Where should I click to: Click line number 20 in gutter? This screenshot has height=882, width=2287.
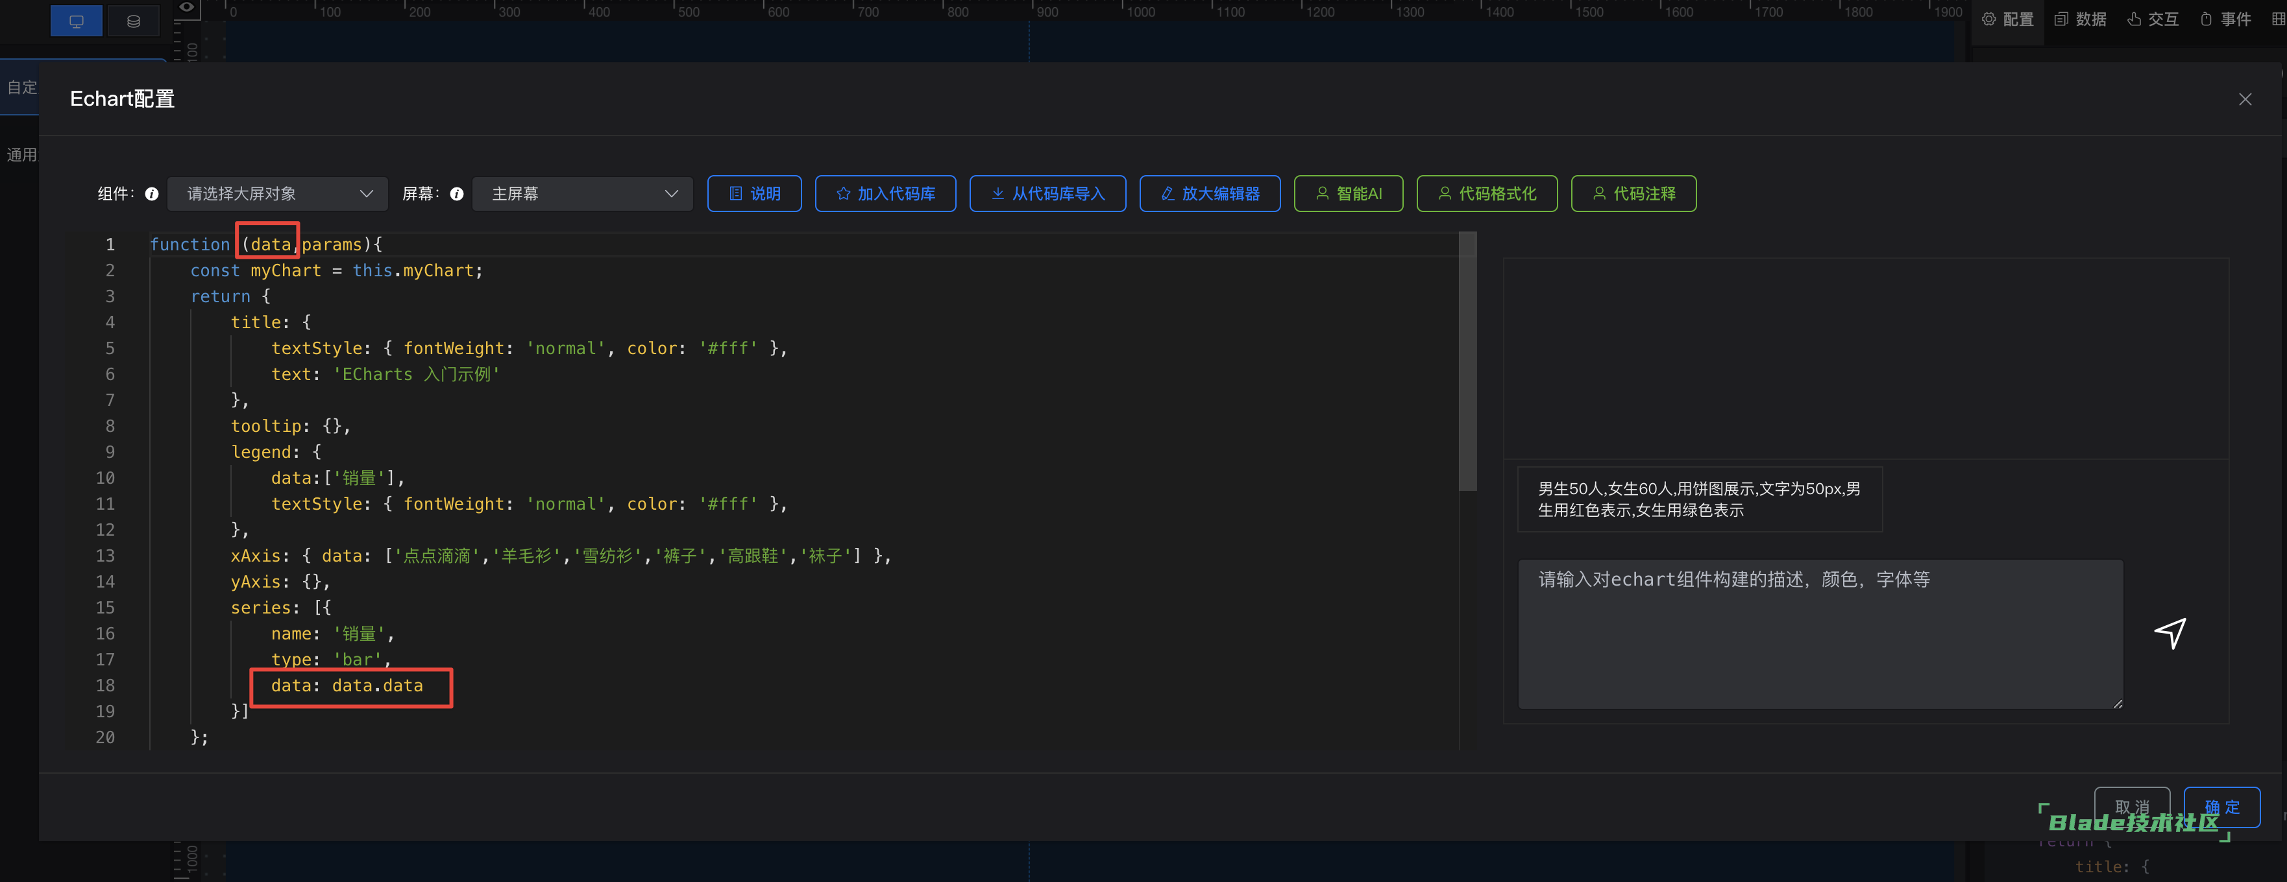coord(104,737)
